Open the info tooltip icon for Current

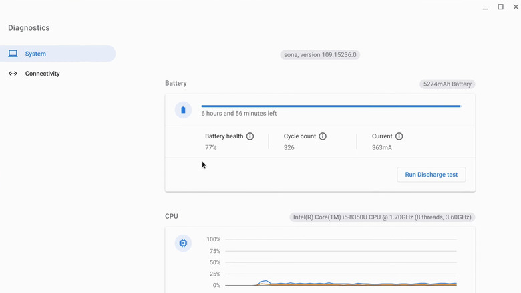click(x=399, y=136)
